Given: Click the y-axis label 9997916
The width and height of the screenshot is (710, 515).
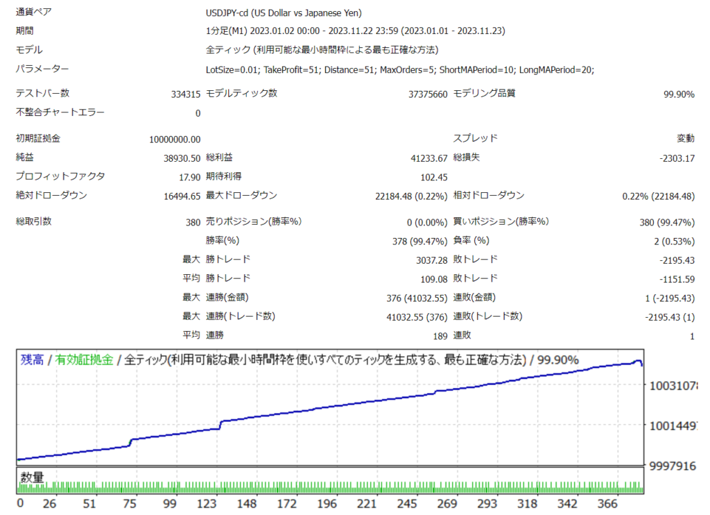Looking at the screenshot, I should click(x=672, y=466).
